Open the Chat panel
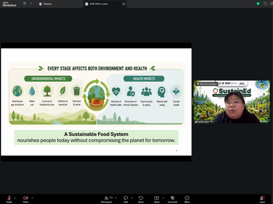 tap(126, 198)
